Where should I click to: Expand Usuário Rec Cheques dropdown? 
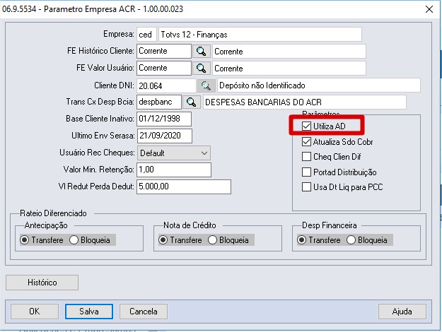tap(204, 153)
